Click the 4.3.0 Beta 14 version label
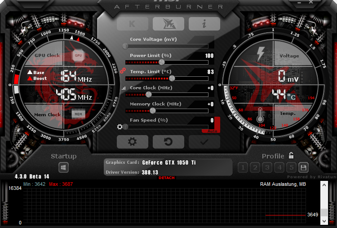This screenshot has width=337, height=228. click(32, 177)
